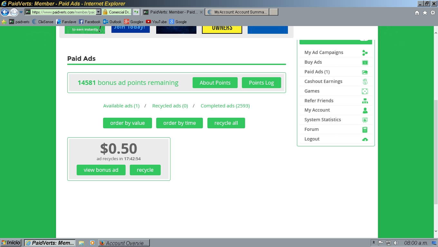This screenshot has height=247, width=438.
Task: Click the Logout cloud icon
Action: click(365, 139)
